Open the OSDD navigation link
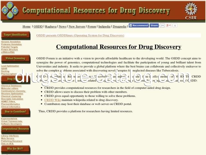Image resolution: width=206 pixels, height=155 pixels. 38,26
